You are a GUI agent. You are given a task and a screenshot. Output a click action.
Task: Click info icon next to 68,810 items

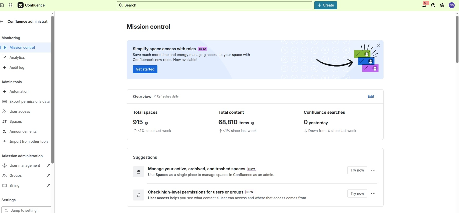253,123
